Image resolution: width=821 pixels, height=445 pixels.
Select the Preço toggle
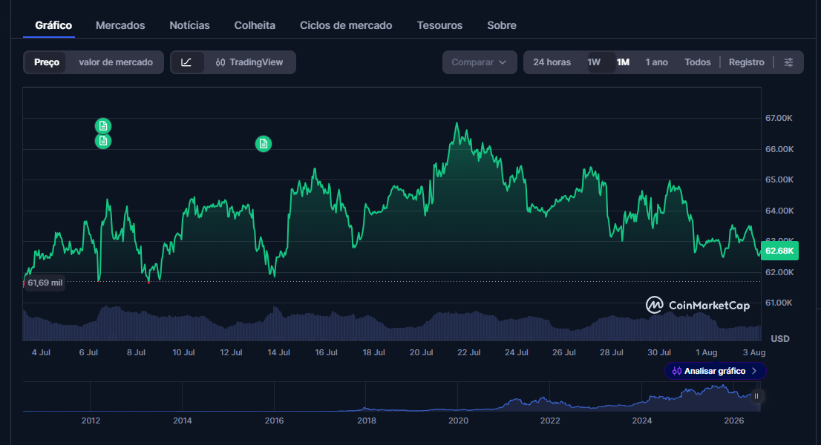(47, 62)
